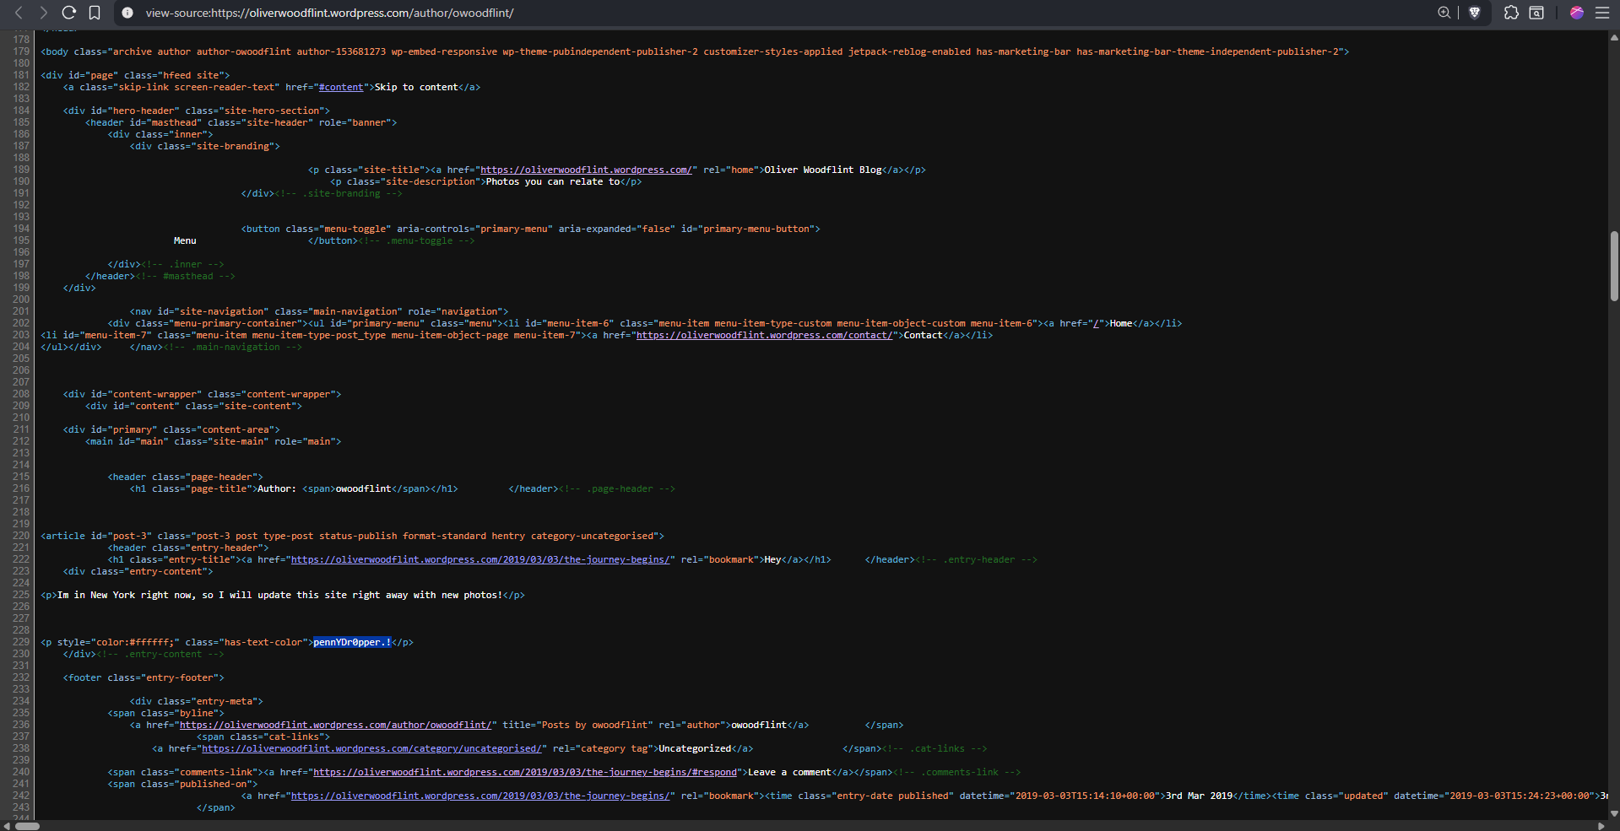The height and width of the screenshot is (831, 1620).
Task: Click the zoom magnifier icon in address bar
Action: 1444,13
